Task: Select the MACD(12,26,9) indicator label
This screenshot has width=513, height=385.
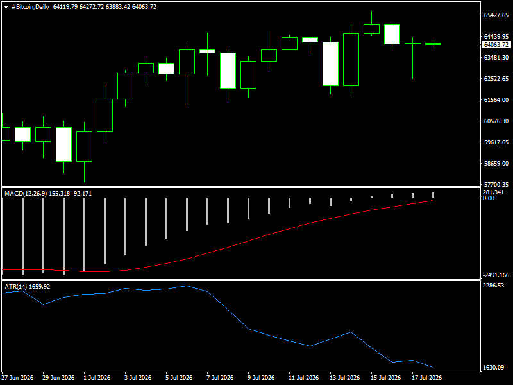Action: tap(48, 194)
